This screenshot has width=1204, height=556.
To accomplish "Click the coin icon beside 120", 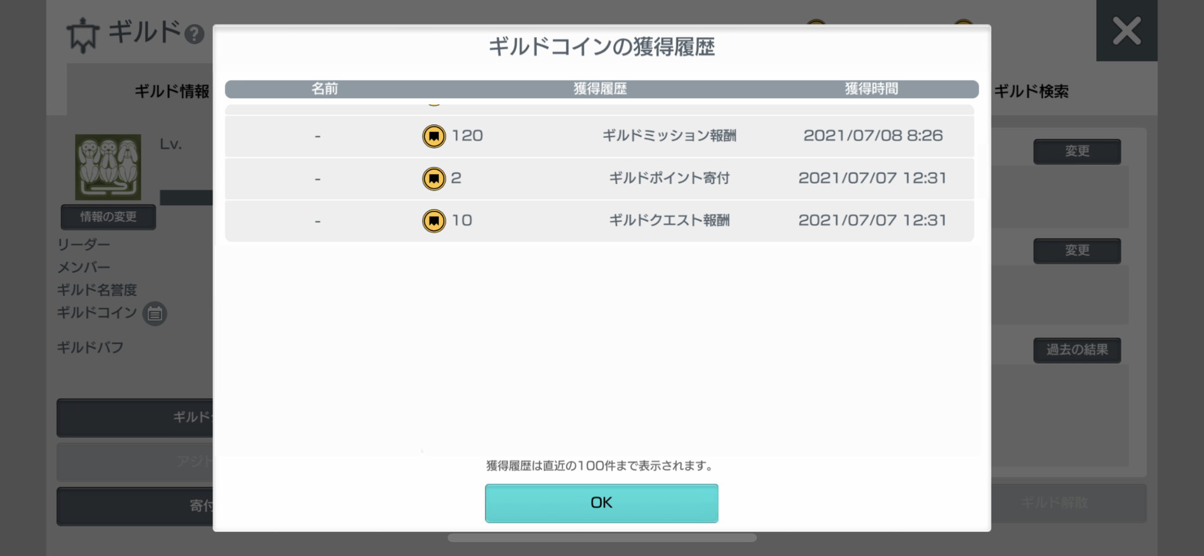I will [x=434, y=136].
